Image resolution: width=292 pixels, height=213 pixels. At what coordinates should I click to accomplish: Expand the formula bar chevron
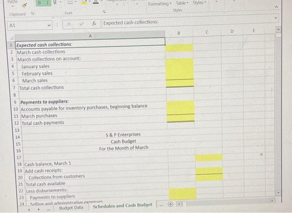click(276, 18)
